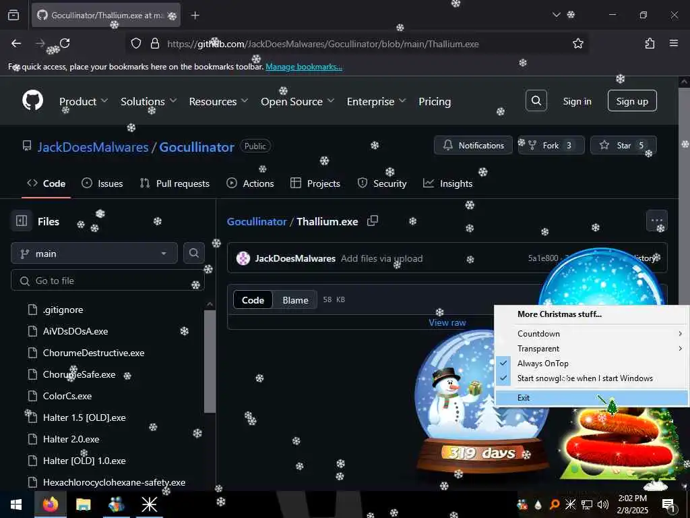The image size is (690, 518).
Task: Search files with magnifier beside main
Action: (x=193, y=253)
